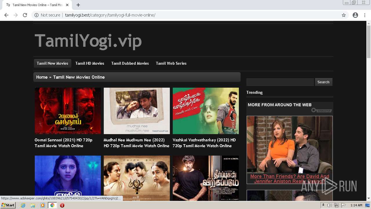Click the address bar URL
Screen dimensions: 371x209
[110, 15]
